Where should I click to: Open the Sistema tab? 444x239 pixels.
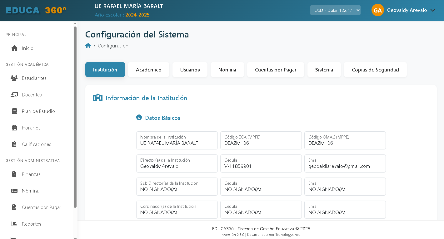(x=324, y=70)
